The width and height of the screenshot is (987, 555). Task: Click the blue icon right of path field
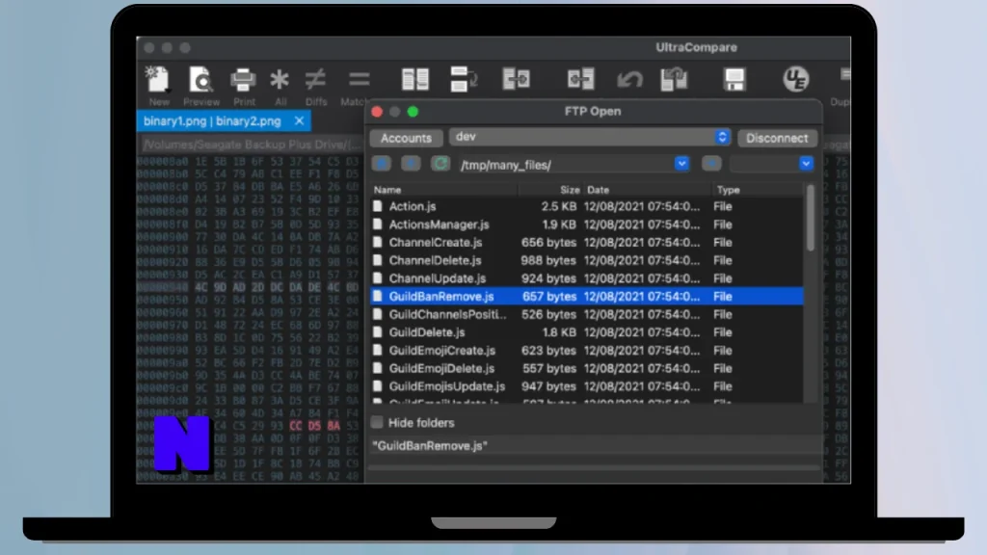pyautogui.click(x=711, y=164)
